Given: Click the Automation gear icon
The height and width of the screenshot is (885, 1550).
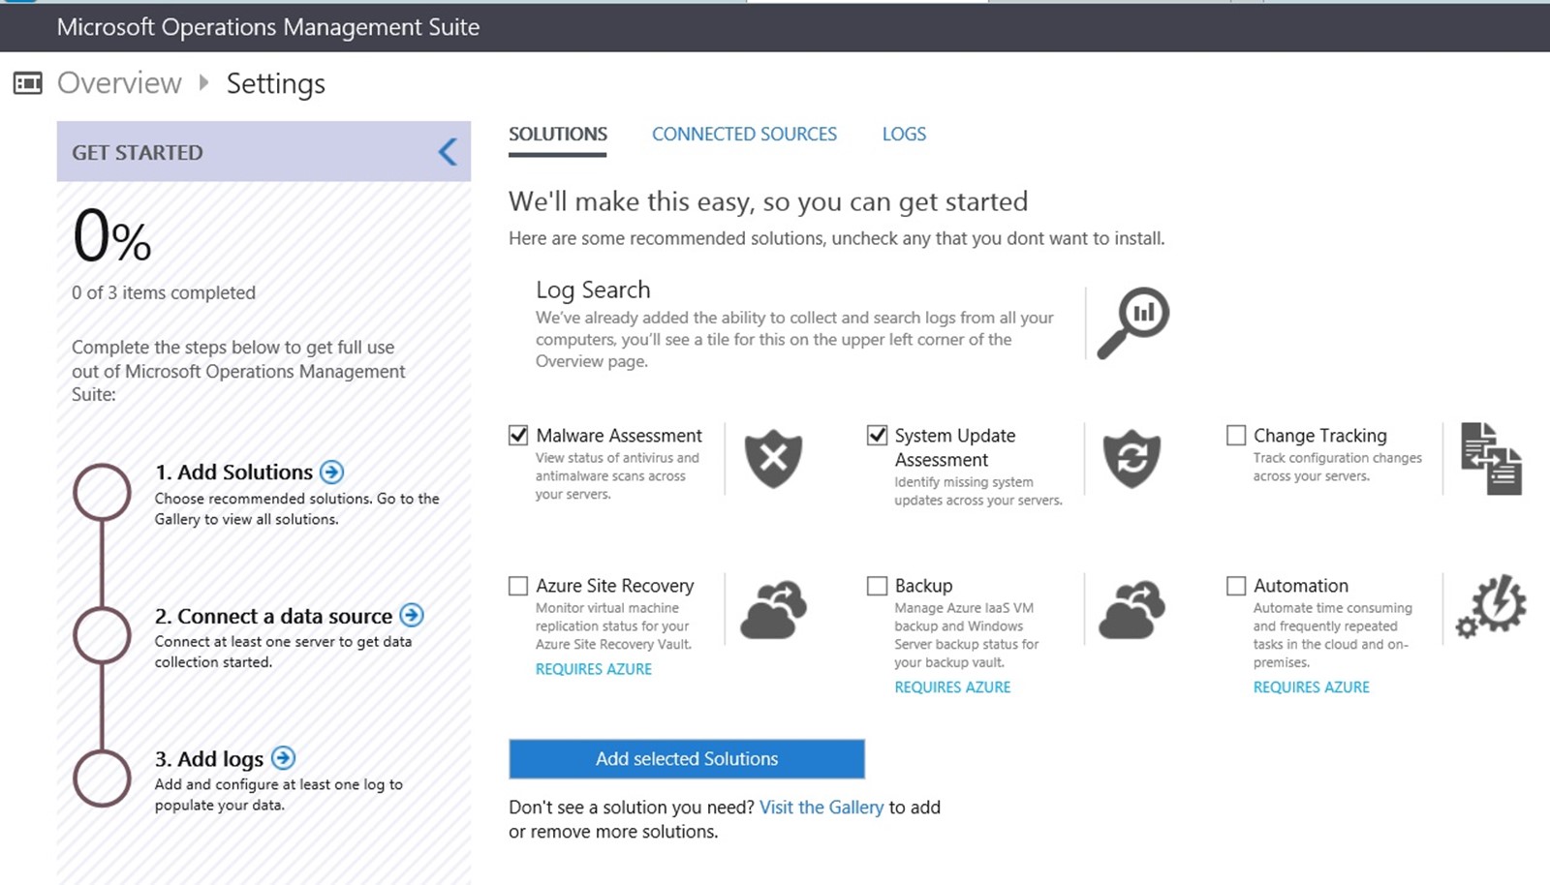Looking at the screenshot, I should click(x=1491, y=608).
